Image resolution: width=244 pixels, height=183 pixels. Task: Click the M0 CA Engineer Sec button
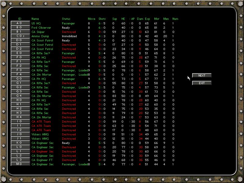(x=20, y=164)
